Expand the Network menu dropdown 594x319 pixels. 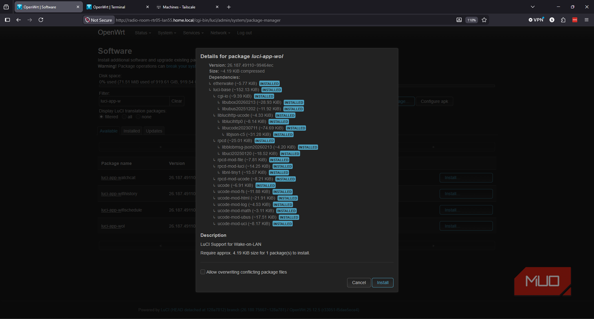pos(220,33)
